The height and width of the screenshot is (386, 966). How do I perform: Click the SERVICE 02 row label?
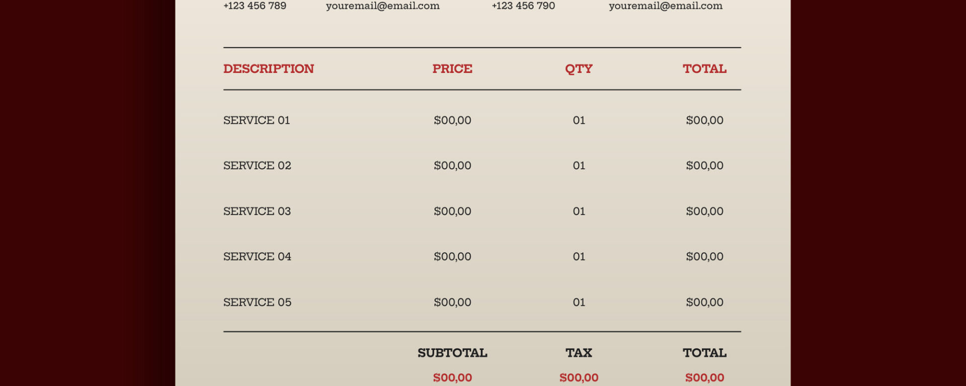point(257,166)
